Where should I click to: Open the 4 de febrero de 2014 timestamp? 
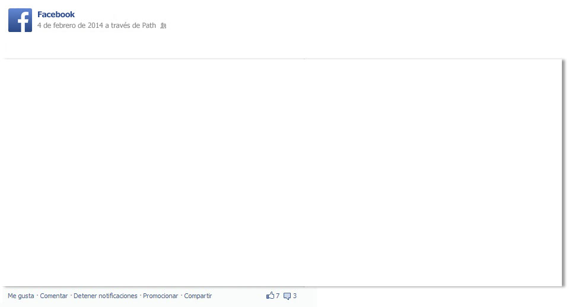click(x=70, y=25)
